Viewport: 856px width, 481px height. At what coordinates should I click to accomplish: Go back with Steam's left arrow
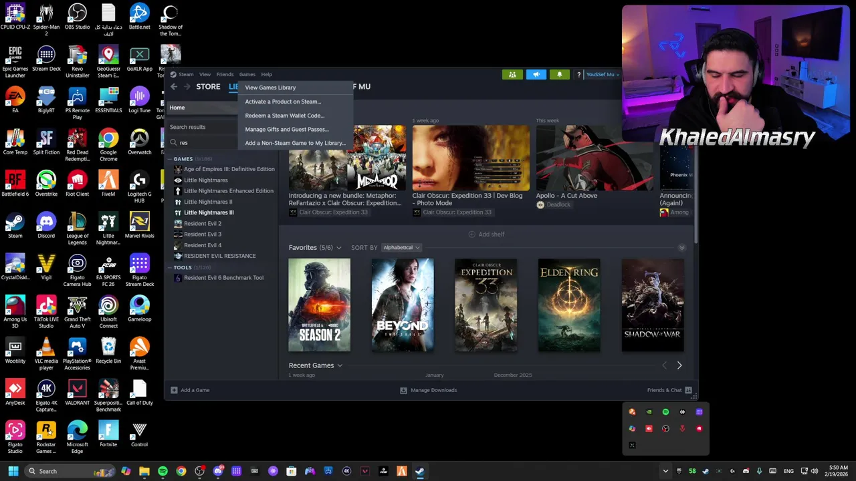click(174, 87)
